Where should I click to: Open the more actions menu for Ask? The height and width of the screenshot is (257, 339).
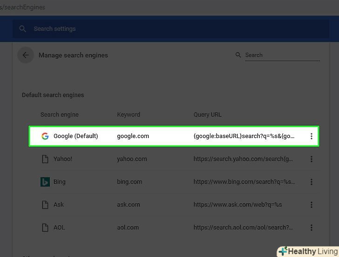pos(312,205)
